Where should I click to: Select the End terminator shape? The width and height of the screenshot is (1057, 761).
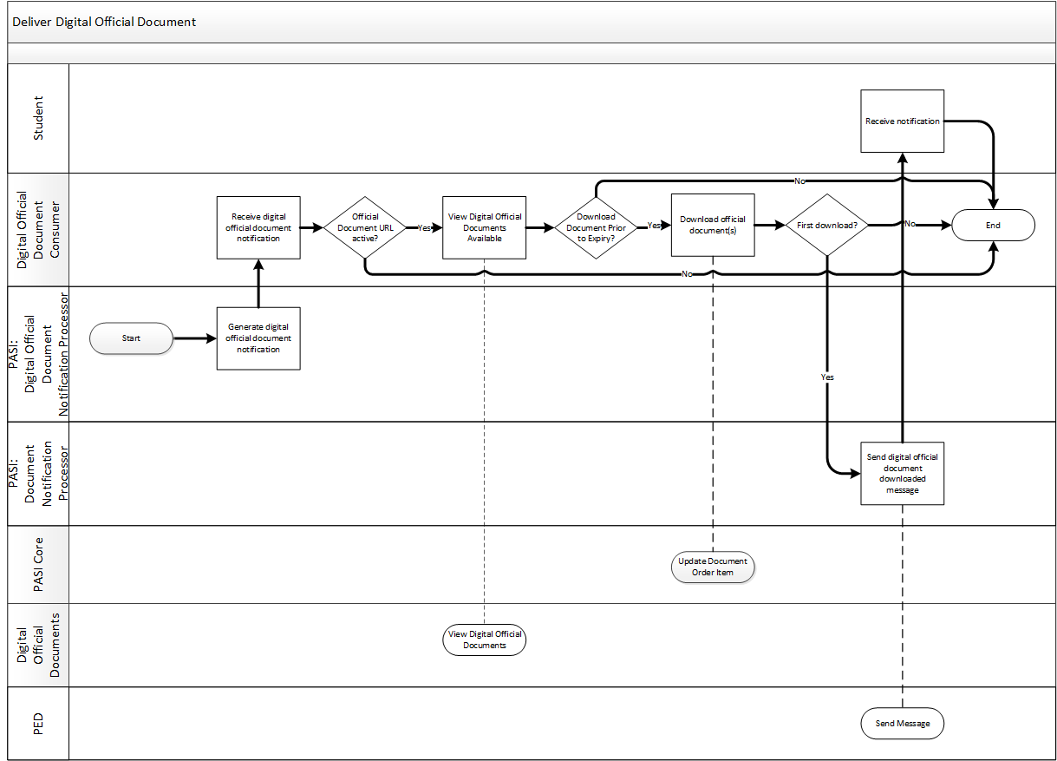click(x=993, y=226)
